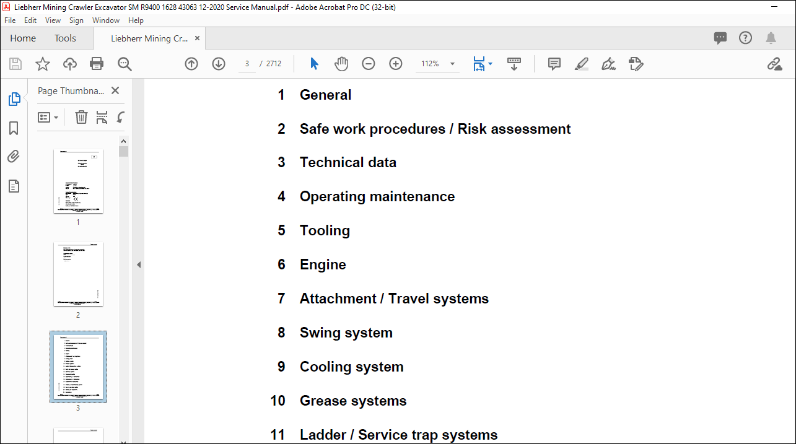The image size is (796, 444).
Task: Open the Sign document pen tool
Action: 609,64
